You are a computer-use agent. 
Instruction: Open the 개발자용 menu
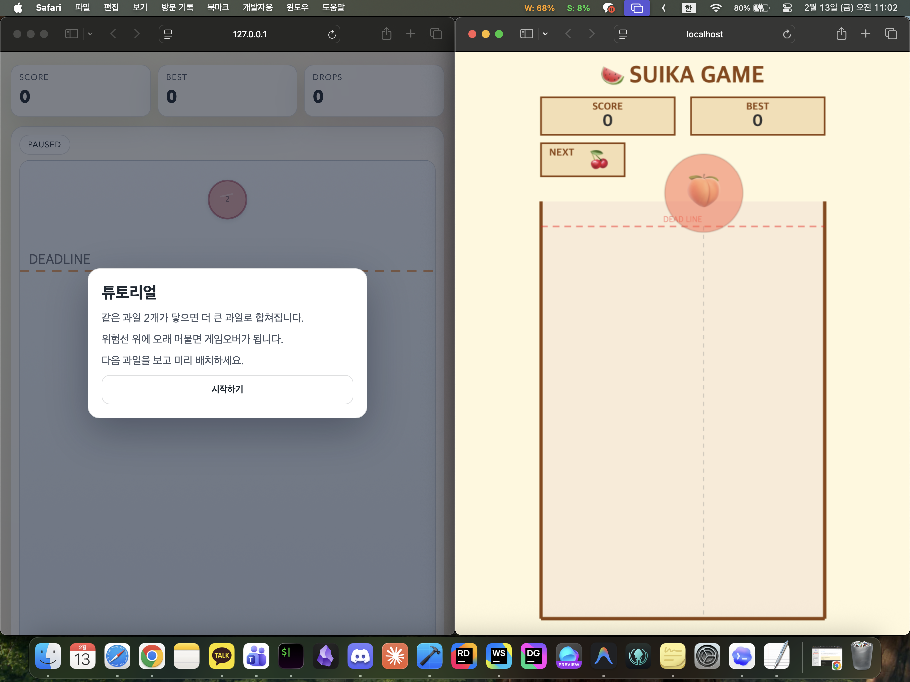[257, 7]
